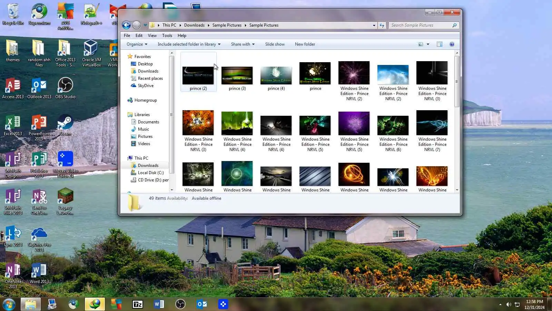The image size is (552, 311).
Task: Select the Legacy Launcher desktop icon
Action: pos(65,201)
